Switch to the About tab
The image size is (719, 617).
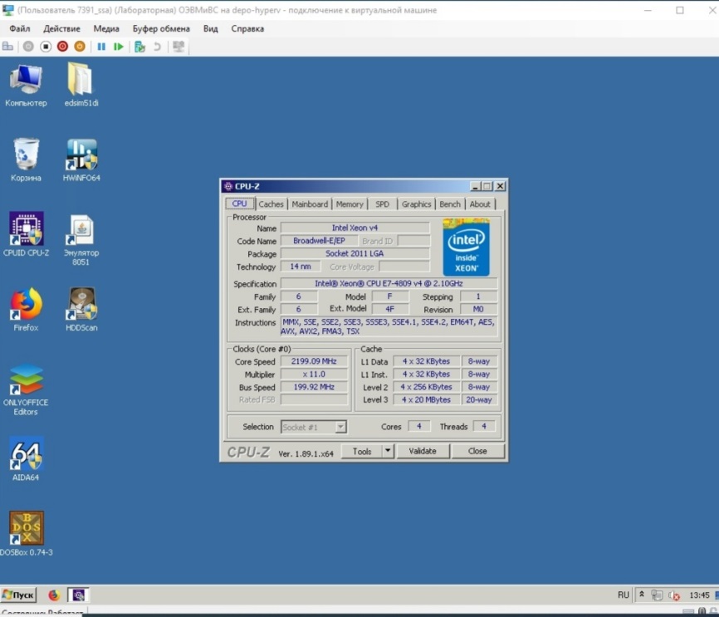tap(480, 204)
